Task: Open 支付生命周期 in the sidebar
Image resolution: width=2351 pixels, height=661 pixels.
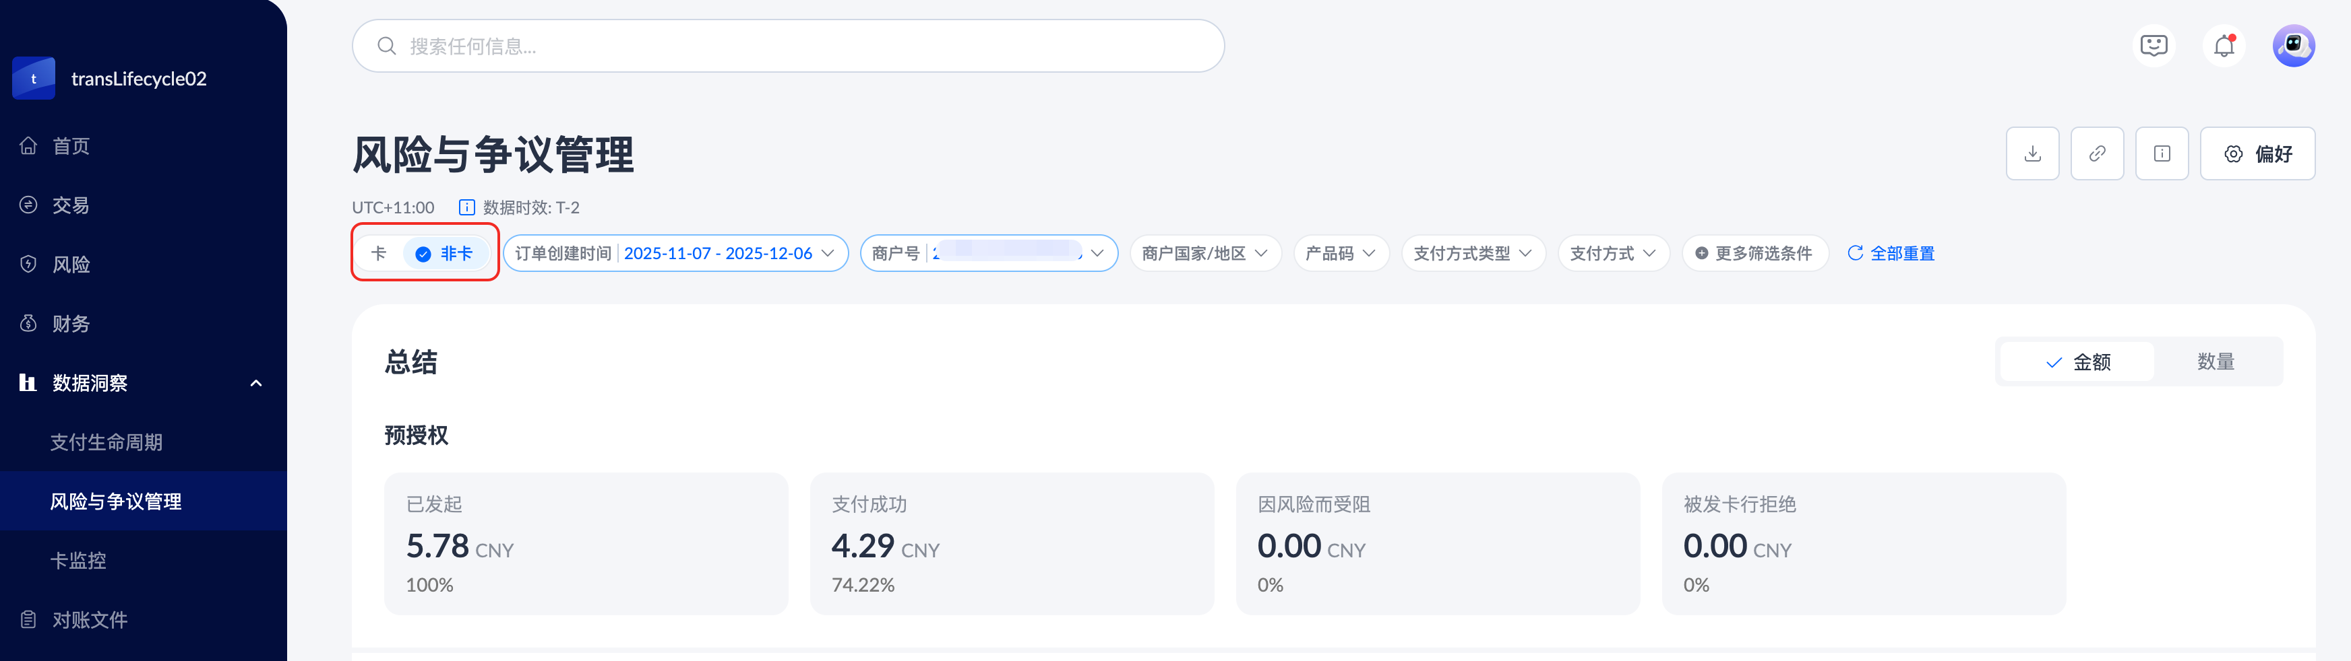Action: click(x=106, y=442)
